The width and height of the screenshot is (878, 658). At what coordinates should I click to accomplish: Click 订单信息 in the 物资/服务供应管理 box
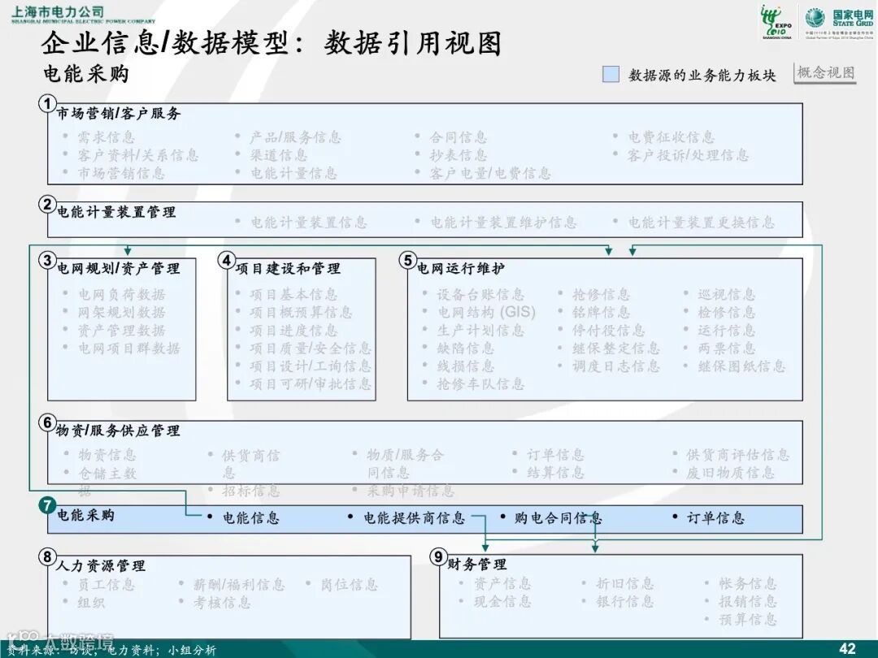click(x=555, y=454)
